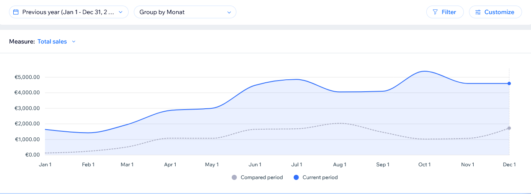Open the Total sales measure dropdown
This screenshot has width=531, height=194.
52,42
